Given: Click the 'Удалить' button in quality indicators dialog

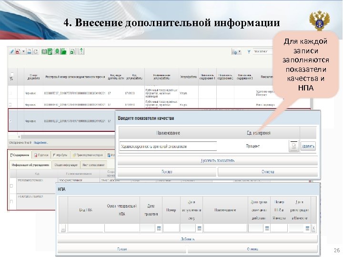Looking at the screenshot, I should 308,146.
